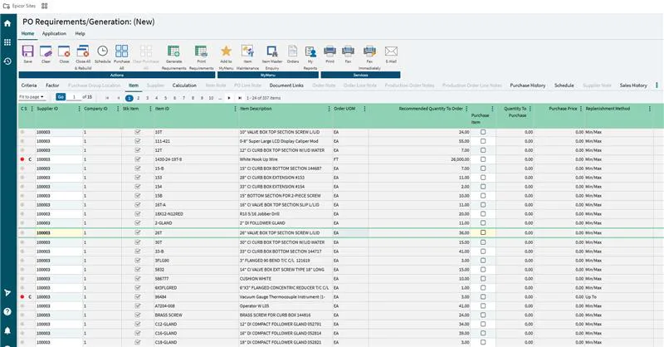The width and height of the screenshot is (664, 347).
Task: Check Purchase Item box for item 26T
Action: click(483, 232)
